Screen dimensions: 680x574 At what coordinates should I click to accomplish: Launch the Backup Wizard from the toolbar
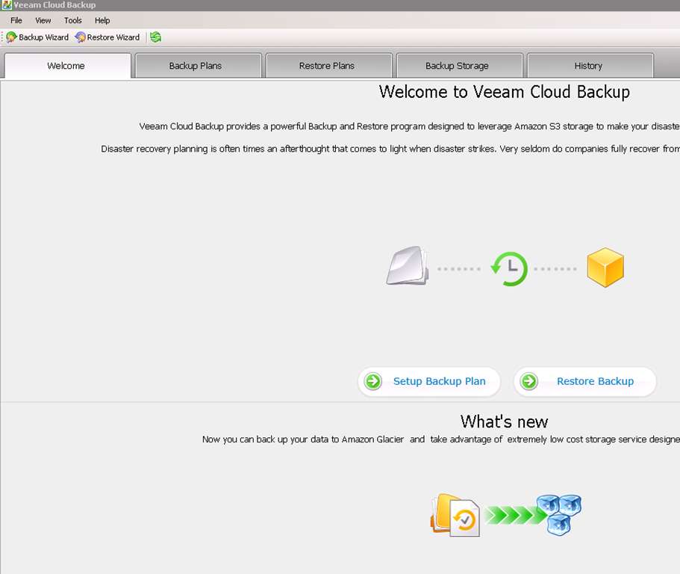point(37,37)
